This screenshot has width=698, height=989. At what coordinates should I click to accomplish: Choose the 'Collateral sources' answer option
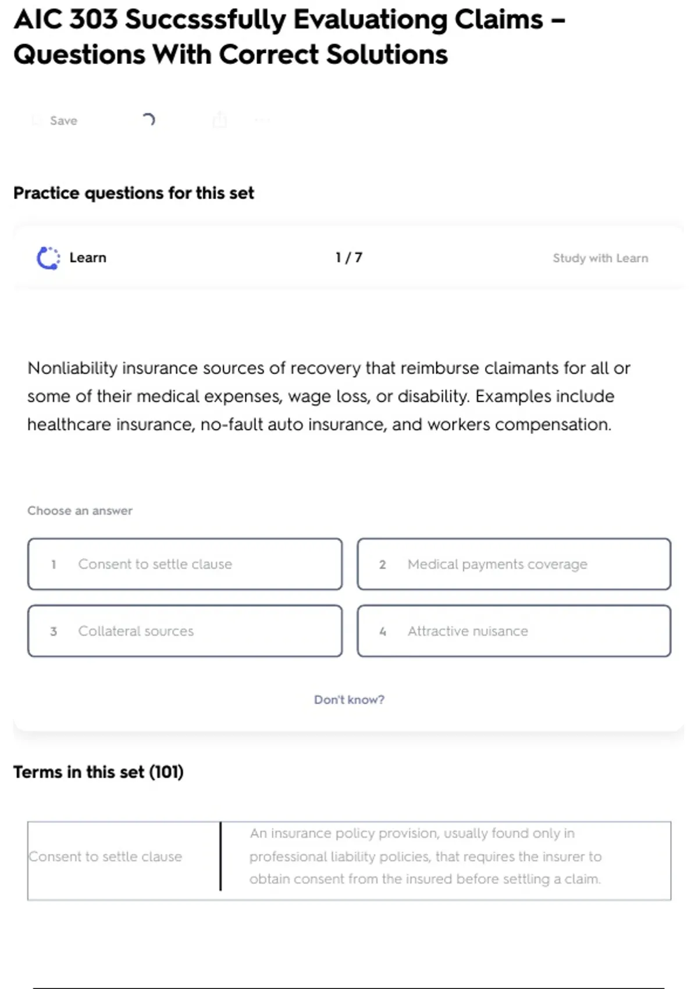coord(185,631)
